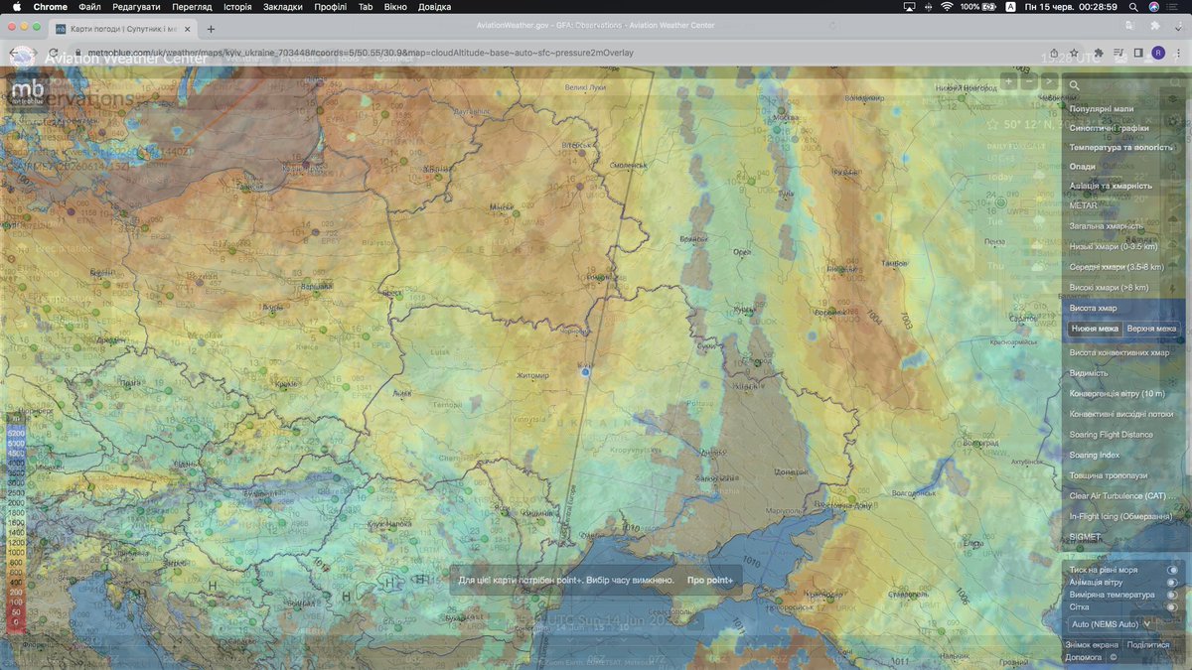Screen dimensions: 1192x670
Task: Collapse Авіація та хмарність section
Action: [x=1111, y=186]
